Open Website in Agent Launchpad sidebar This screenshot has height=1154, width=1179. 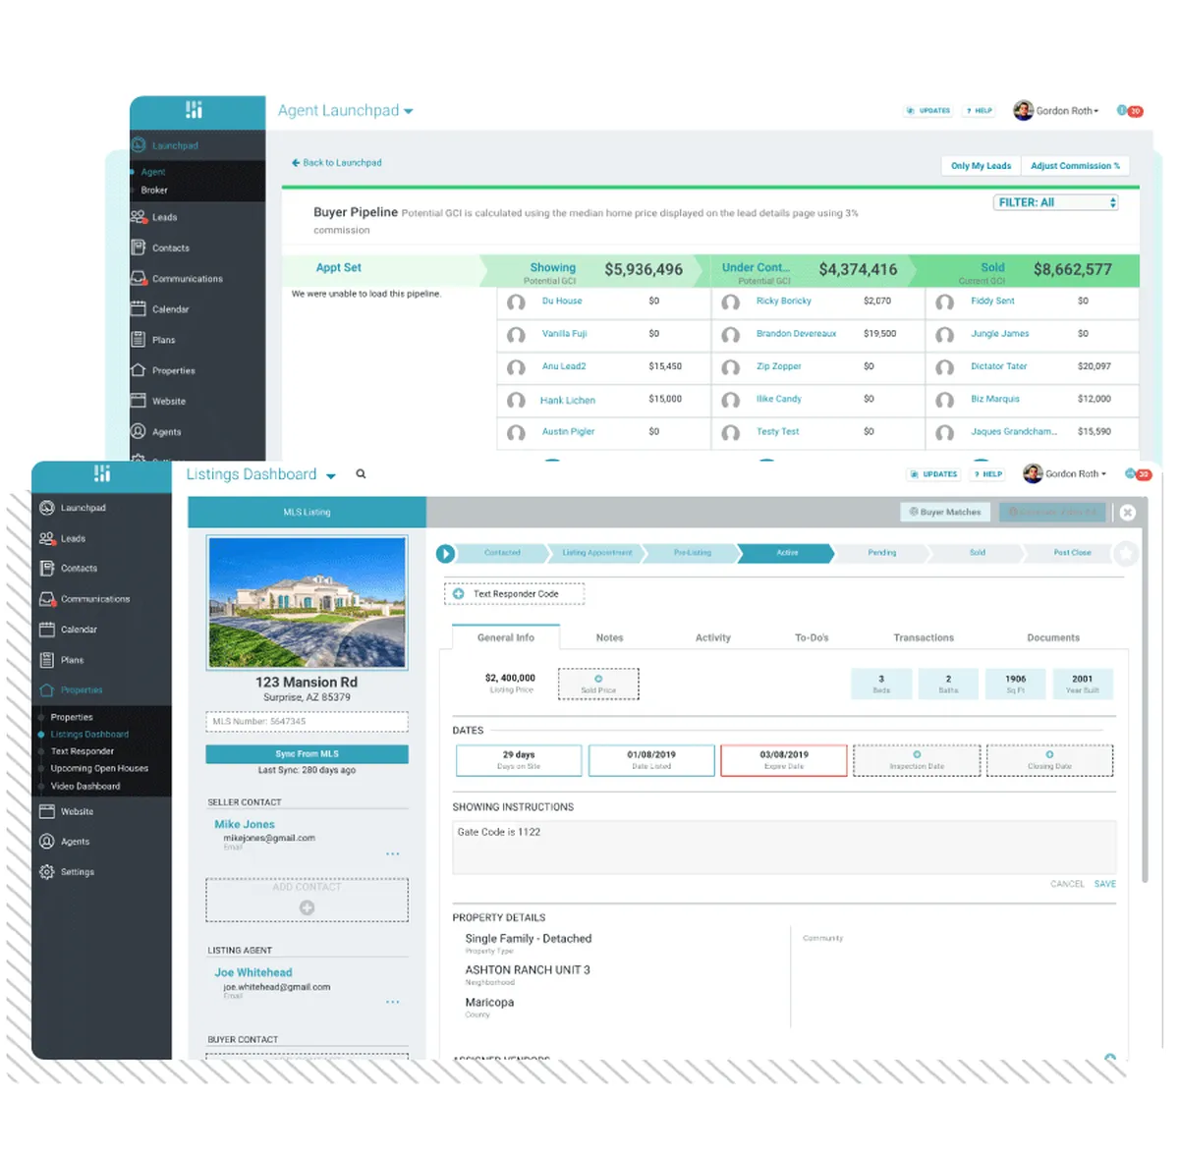pos(168,401)
